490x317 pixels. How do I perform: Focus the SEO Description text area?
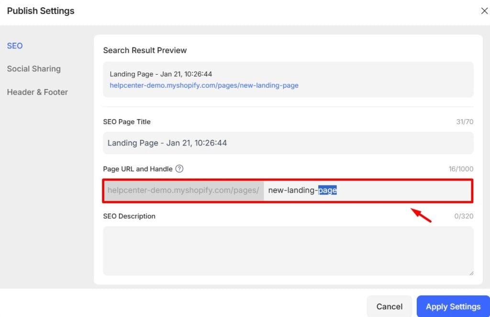coord(288,250)
